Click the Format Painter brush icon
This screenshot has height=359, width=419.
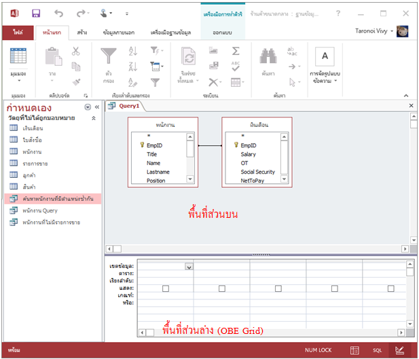pyautogui.click(x=77, y=82)
